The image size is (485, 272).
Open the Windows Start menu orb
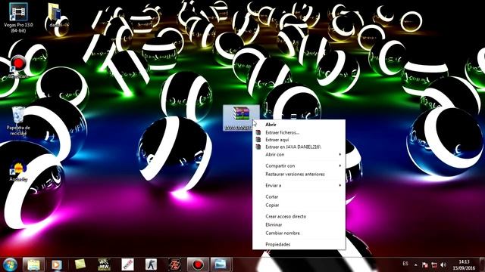click(10, 264)
